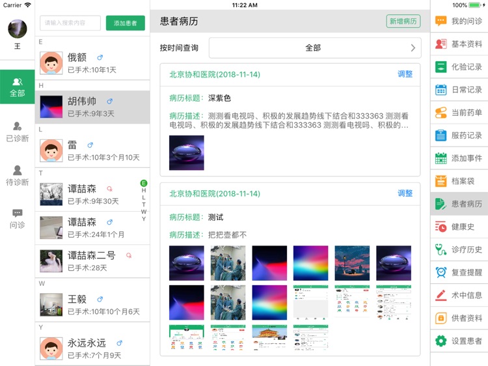Open temple building screenshot thumbnail
The width and height of the screenshot is (488, 366).
[x=269, y=338]
